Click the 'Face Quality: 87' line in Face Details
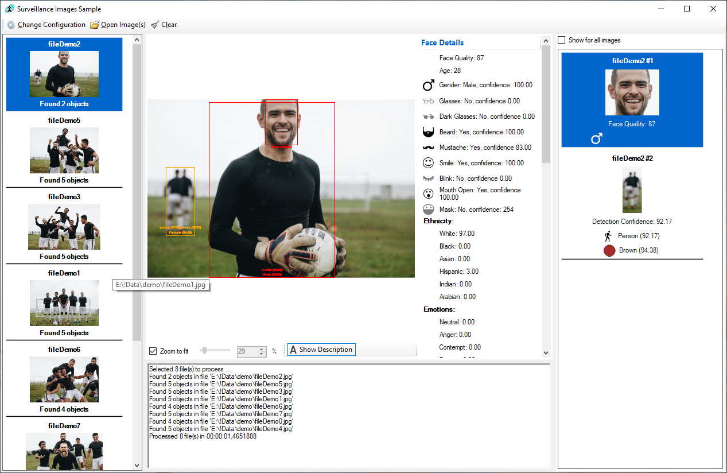 coord(462,58)
